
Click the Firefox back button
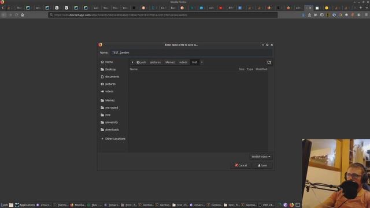(4, 15)
